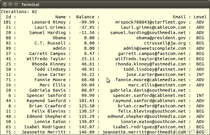Select the name 'Samuel Harding'

[48, 33]
